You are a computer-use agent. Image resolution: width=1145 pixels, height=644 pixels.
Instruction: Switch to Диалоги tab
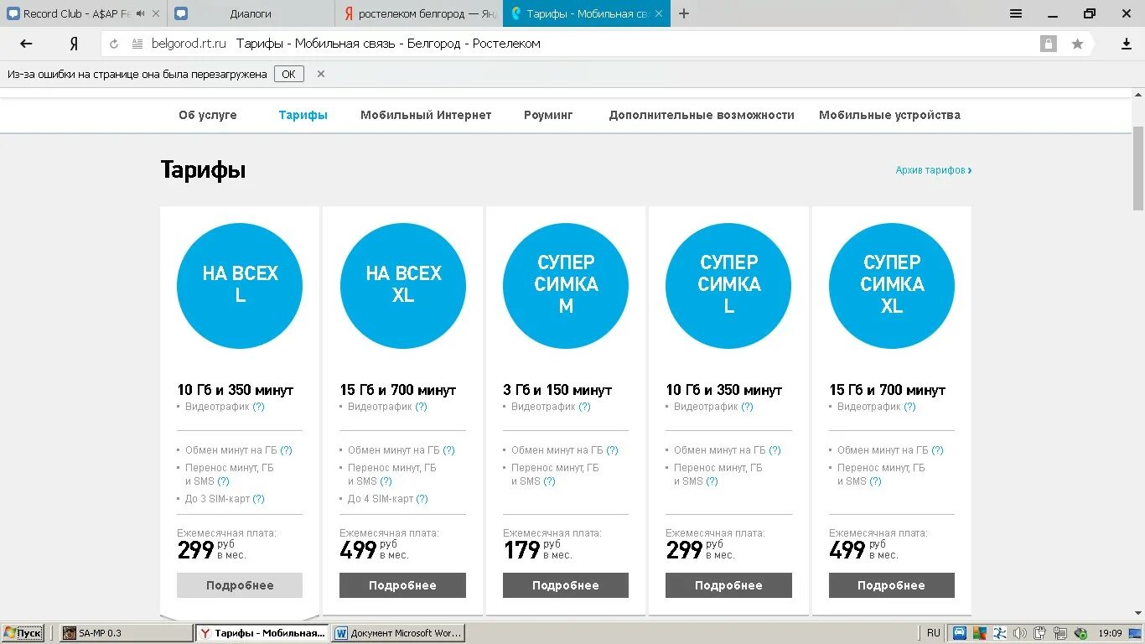[x=250, y=13]
